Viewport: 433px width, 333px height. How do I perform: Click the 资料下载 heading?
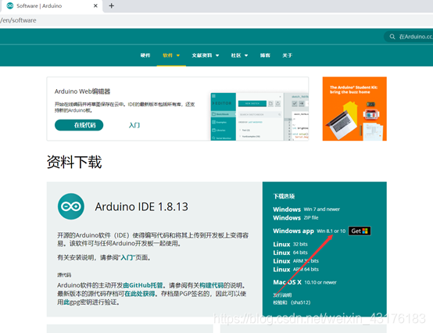coord(74,162)
